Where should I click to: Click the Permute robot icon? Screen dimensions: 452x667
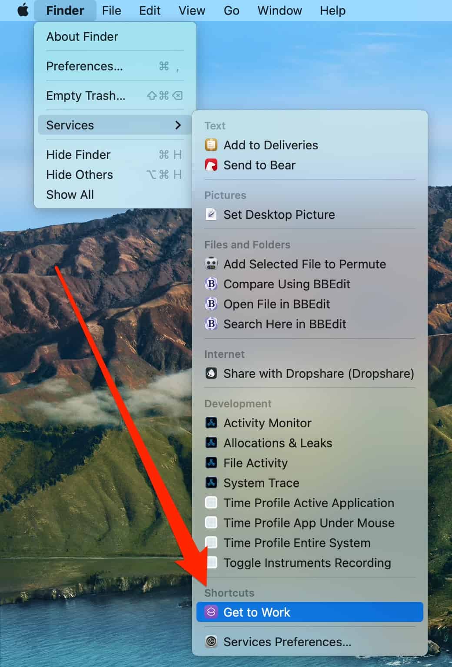point(211,264)
